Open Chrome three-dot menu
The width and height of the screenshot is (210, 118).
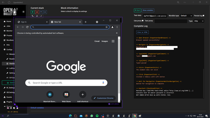coord(117,27)
